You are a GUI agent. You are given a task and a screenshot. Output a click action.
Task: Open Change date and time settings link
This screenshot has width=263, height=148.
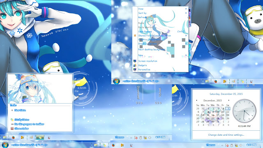pyautogui.click(x=226, y=135)
